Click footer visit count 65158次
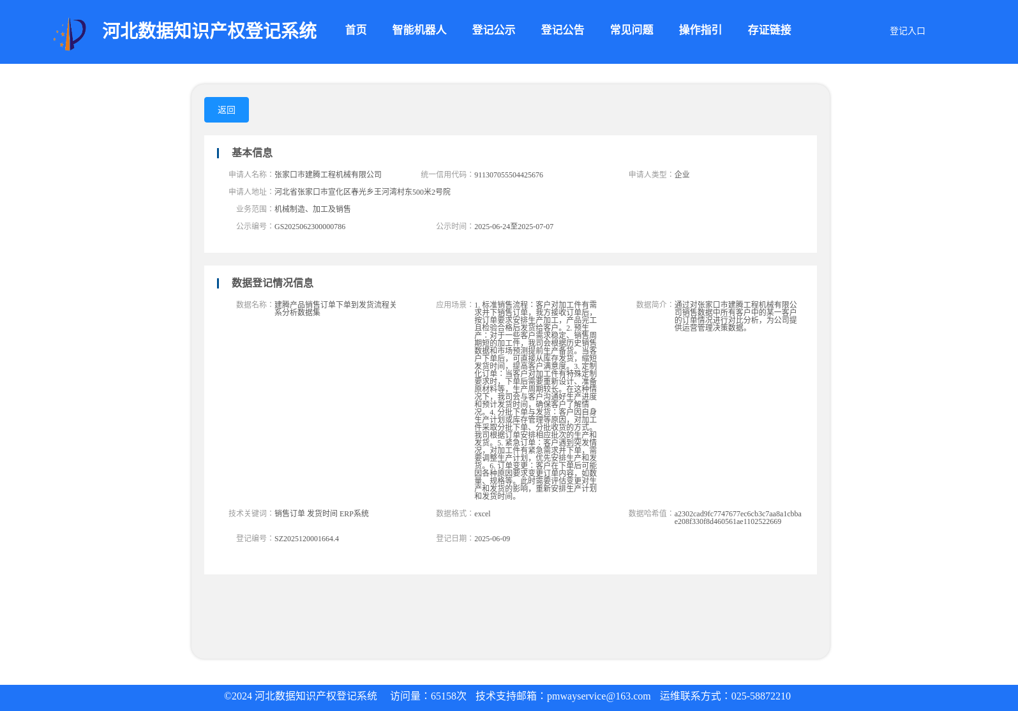 point(449,696)
